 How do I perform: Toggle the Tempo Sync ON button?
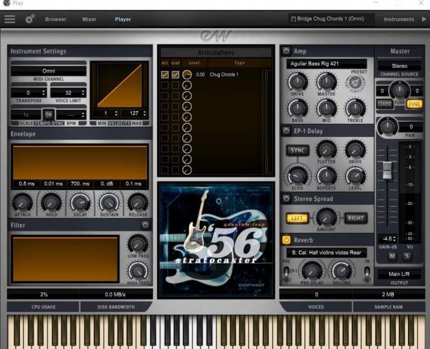[x=48, y=114]
